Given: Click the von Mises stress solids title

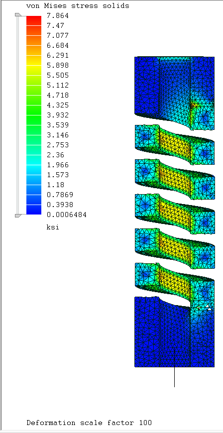Looking at the screenshot, I should [78, 5].
